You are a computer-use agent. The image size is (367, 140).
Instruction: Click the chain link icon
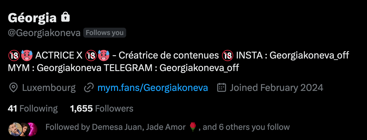click(x=89, y=88)
